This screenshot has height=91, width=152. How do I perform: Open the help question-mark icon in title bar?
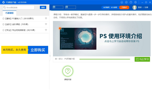(131, 2)
